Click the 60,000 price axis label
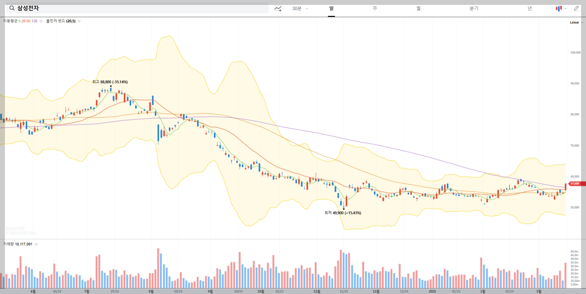This screenshot has width=586, height=294. click(x=575, y=177)
